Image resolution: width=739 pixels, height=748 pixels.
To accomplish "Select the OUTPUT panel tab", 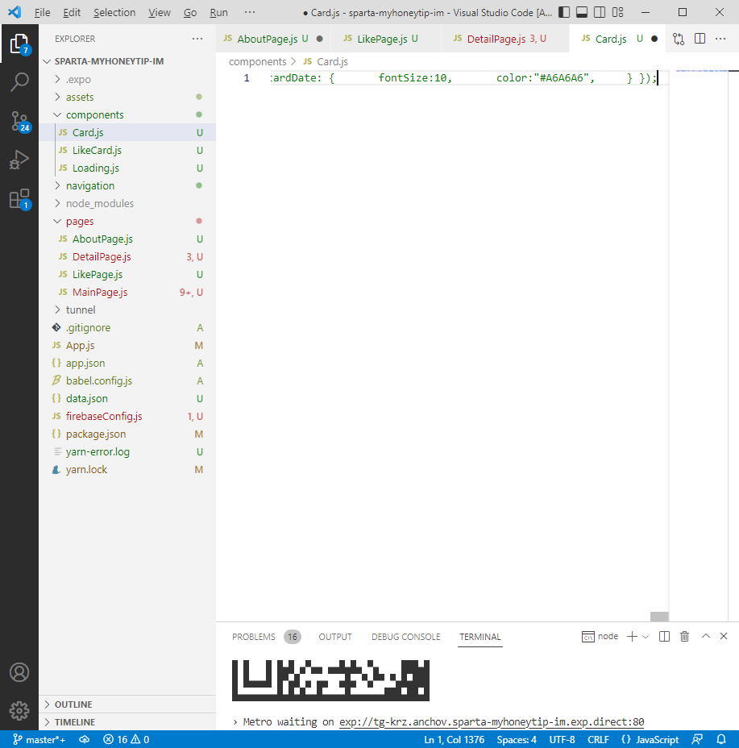I will (x=335, y=637).
